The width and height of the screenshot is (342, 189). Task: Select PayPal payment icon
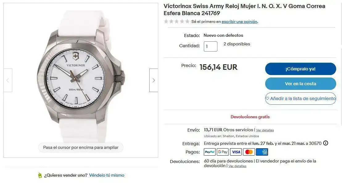[x=210, y=152]
